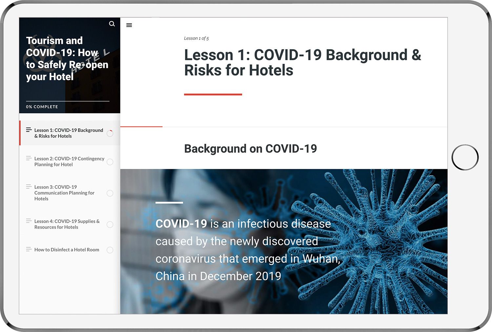Click the Lesson 2 list icon
Image resolution: width=492 pixels, height=332 pixels.
click(x=29, y=158)
